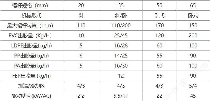Select the 170 rpm value cell
210x101 pixels.
tap(159, 26)
